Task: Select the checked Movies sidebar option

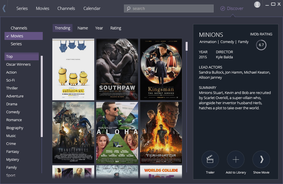Action: 24,36
